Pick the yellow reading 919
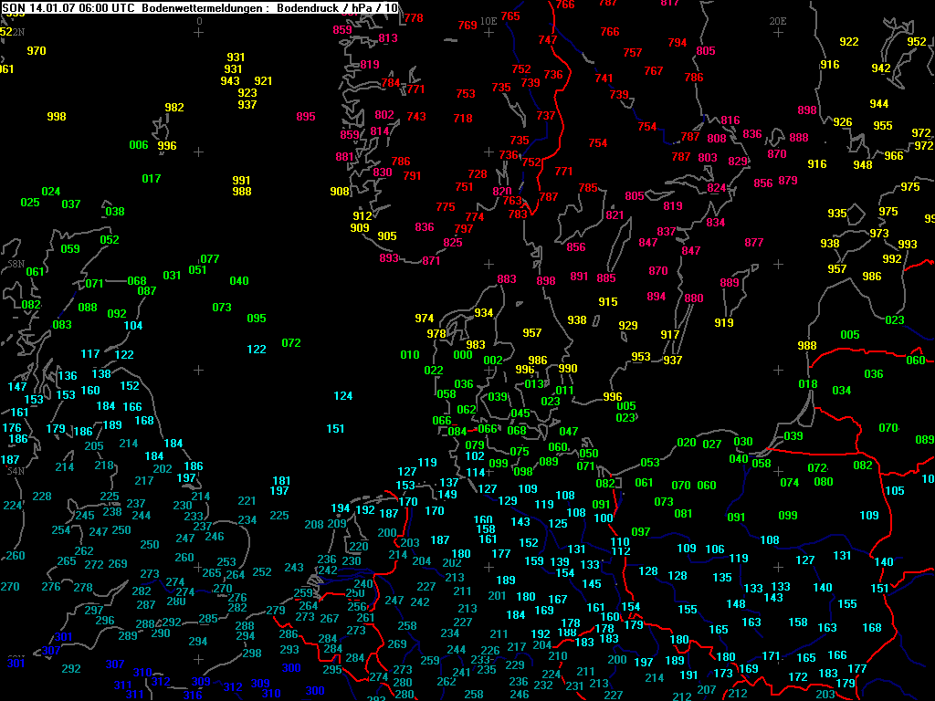This screenshot has width=935, height=701. pyautogui.click(x=724, y=323)
